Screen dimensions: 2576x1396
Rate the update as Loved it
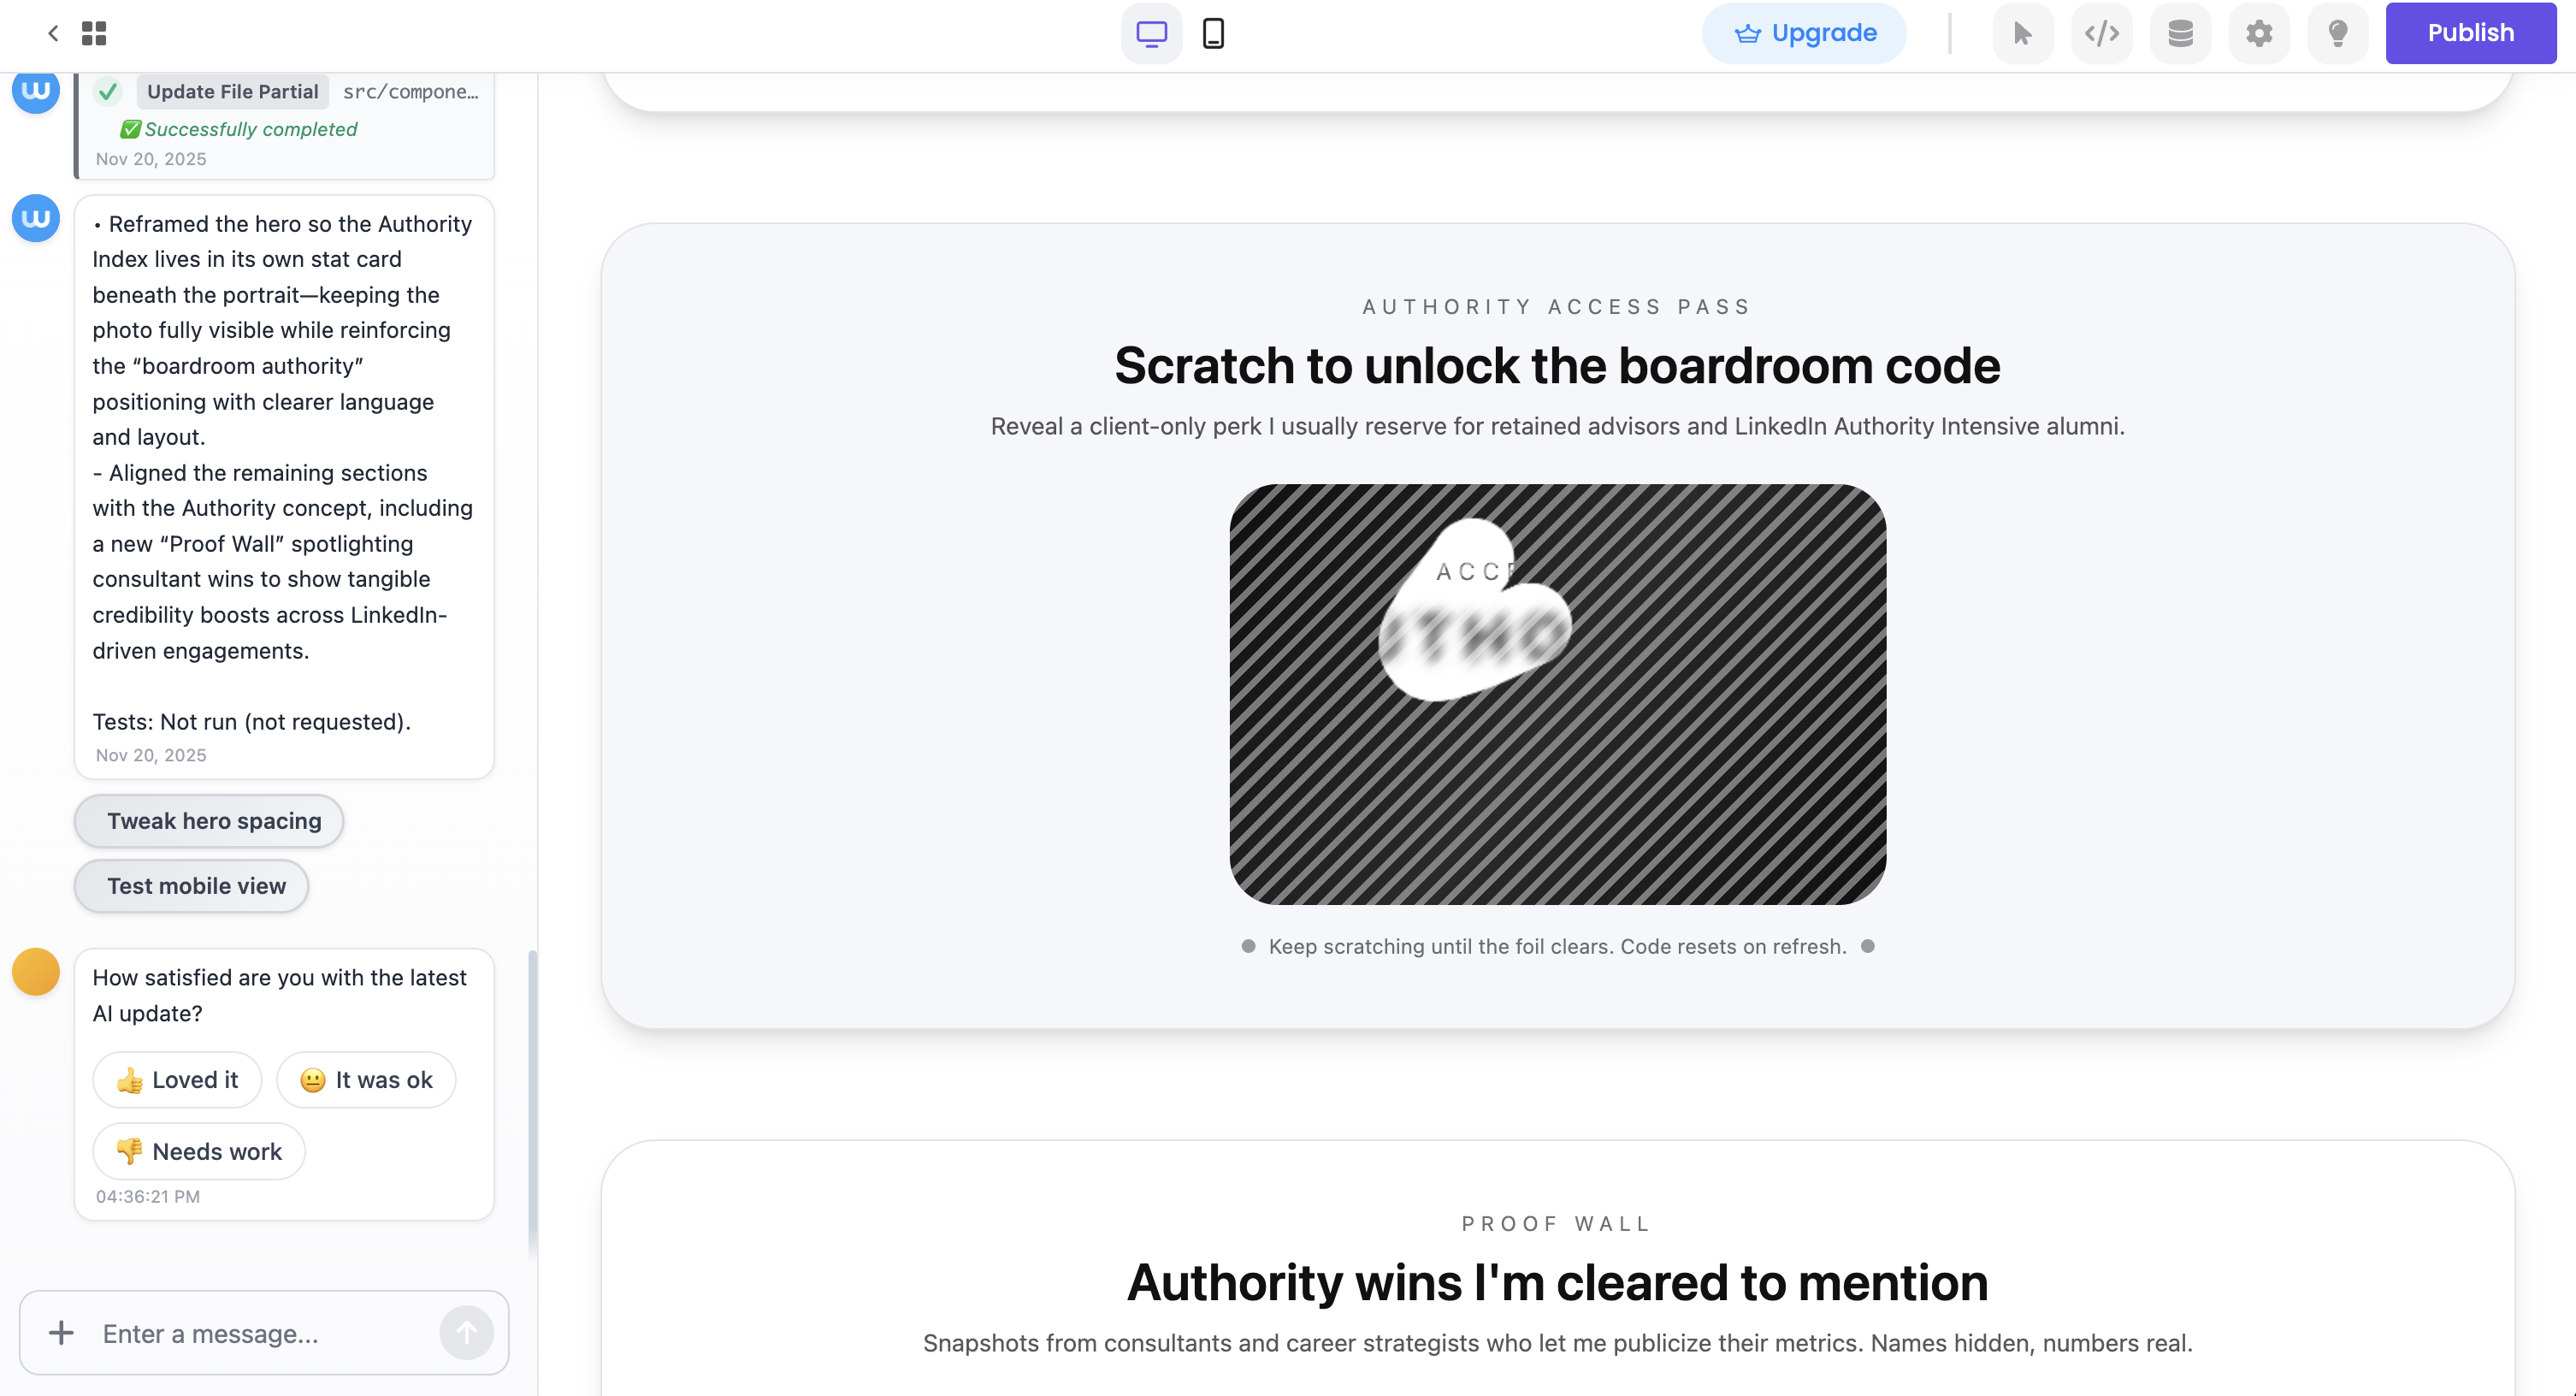[177, 1080]
